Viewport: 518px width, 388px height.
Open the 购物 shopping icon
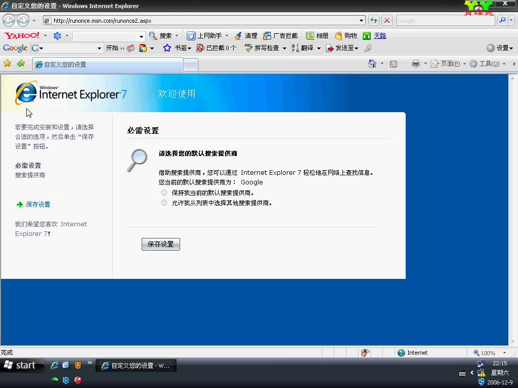(338, 36)
